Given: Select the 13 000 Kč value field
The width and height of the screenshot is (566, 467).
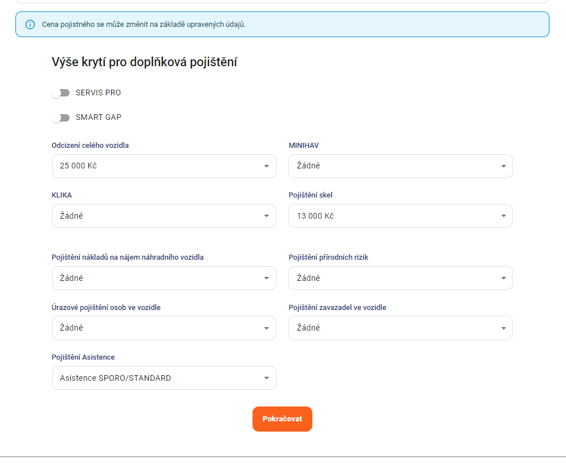Looking at the screenshot, I should [401, 216].
